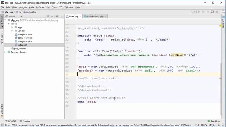This screenshot has width=226, height=127.
Task: Click the read-only lock icon in status bar
Action: coord(219,125)
